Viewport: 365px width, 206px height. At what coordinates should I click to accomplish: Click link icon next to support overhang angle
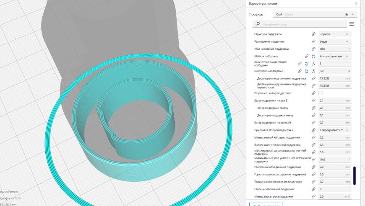[x=313, y=49]
